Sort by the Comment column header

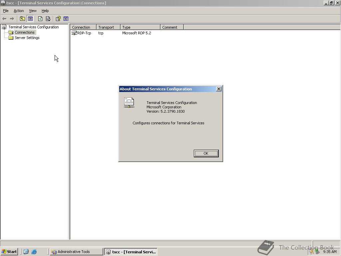[x=172, y=27]
